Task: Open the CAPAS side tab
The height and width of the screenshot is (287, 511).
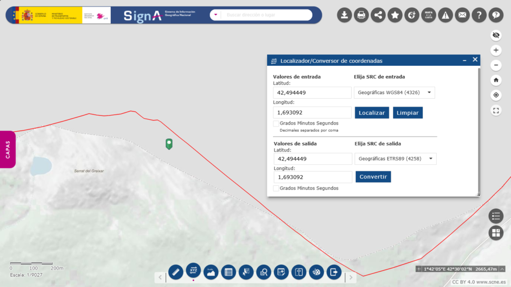Action: point(8,149)
